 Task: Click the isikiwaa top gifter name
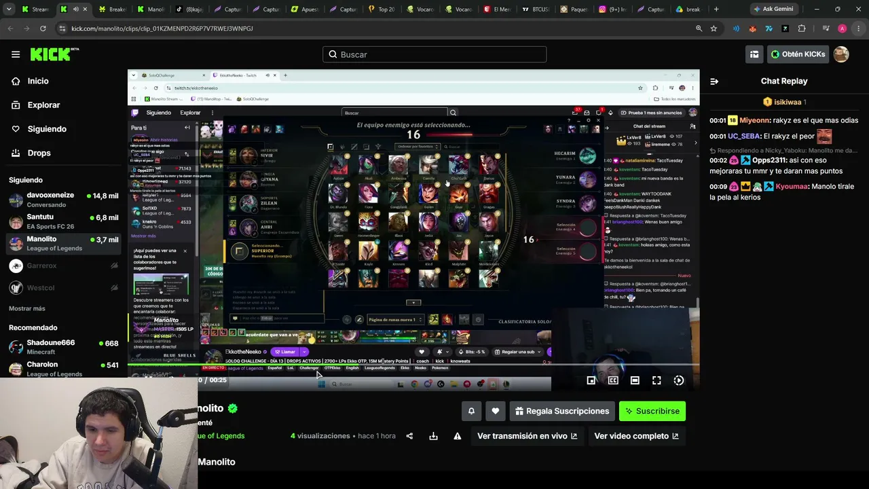click(788, 102)
